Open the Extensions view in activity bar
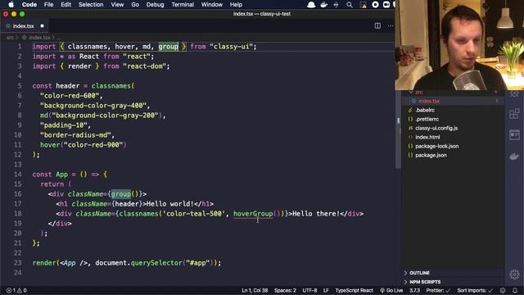 [514, 114]
